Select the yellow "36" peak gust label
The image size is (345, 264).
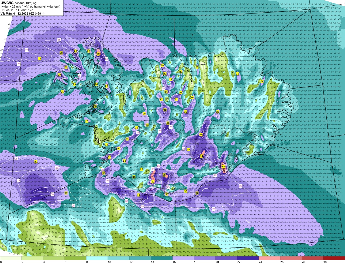[x=201, y=134]
